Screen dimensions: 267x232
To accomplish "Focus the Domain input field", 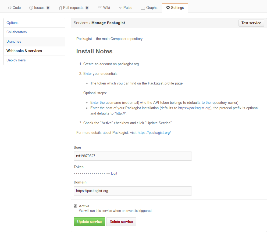I will [x=133, y=191].
